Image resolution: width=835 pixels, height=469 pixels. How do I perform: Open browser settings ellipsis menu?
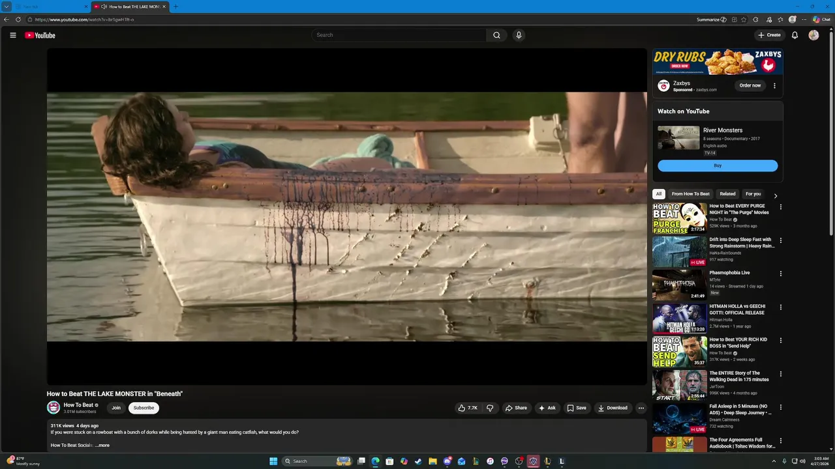click(803, 20)
